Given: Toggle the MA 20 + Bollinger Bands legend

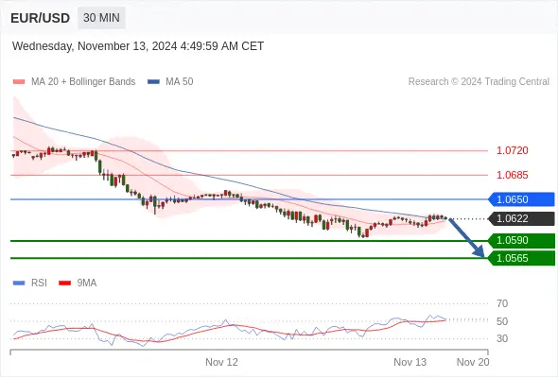Looking at the screenshot, I should coord(83,82).
